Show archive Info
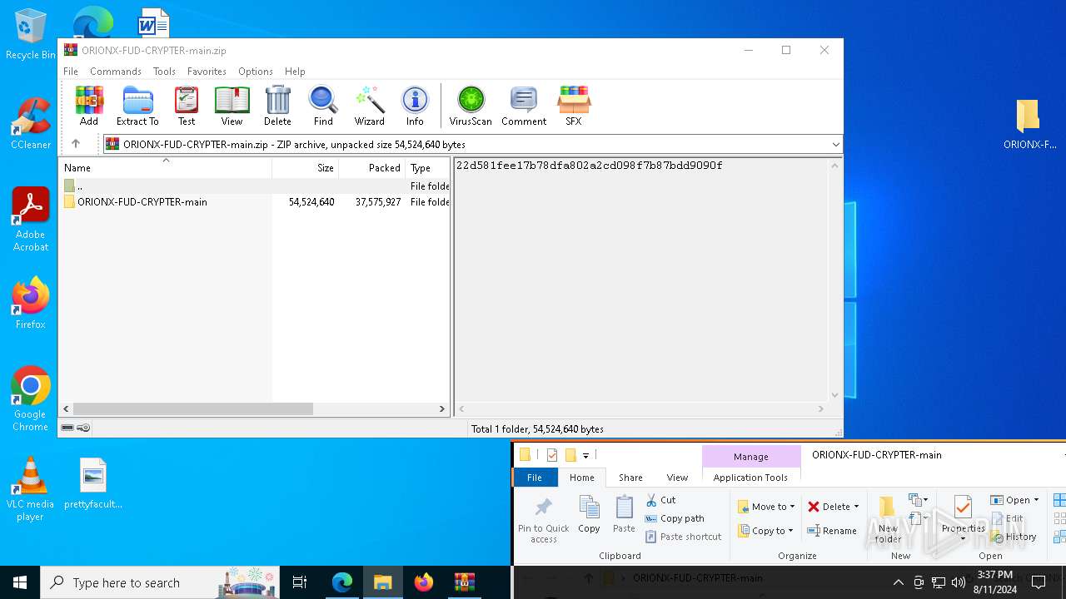The image size is (1066, 599). (415, 106)
